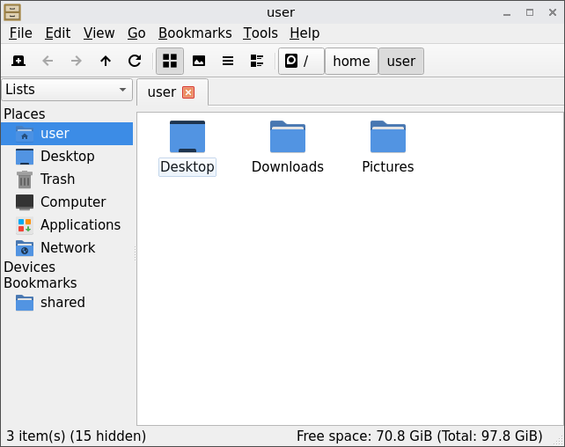Screen dimensions: 565x447
Task: Open Applications in Places sidebar
Action: click(x=79, y=224)
